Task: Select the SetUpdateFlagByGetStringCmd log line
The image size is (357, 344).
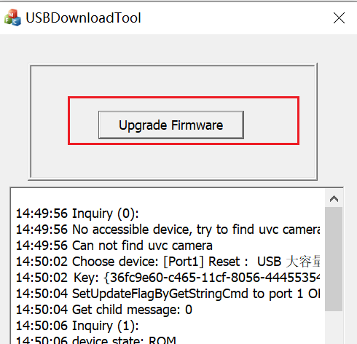Action: 168,294
